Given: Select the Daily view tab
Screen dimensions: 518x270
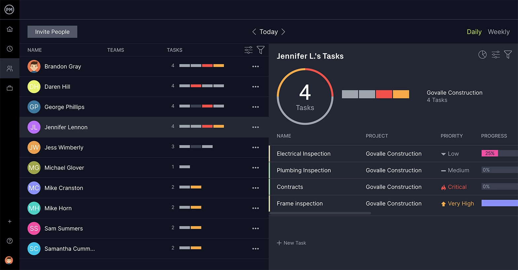Looking at the screenshot, I should click(x=474, y=32).
